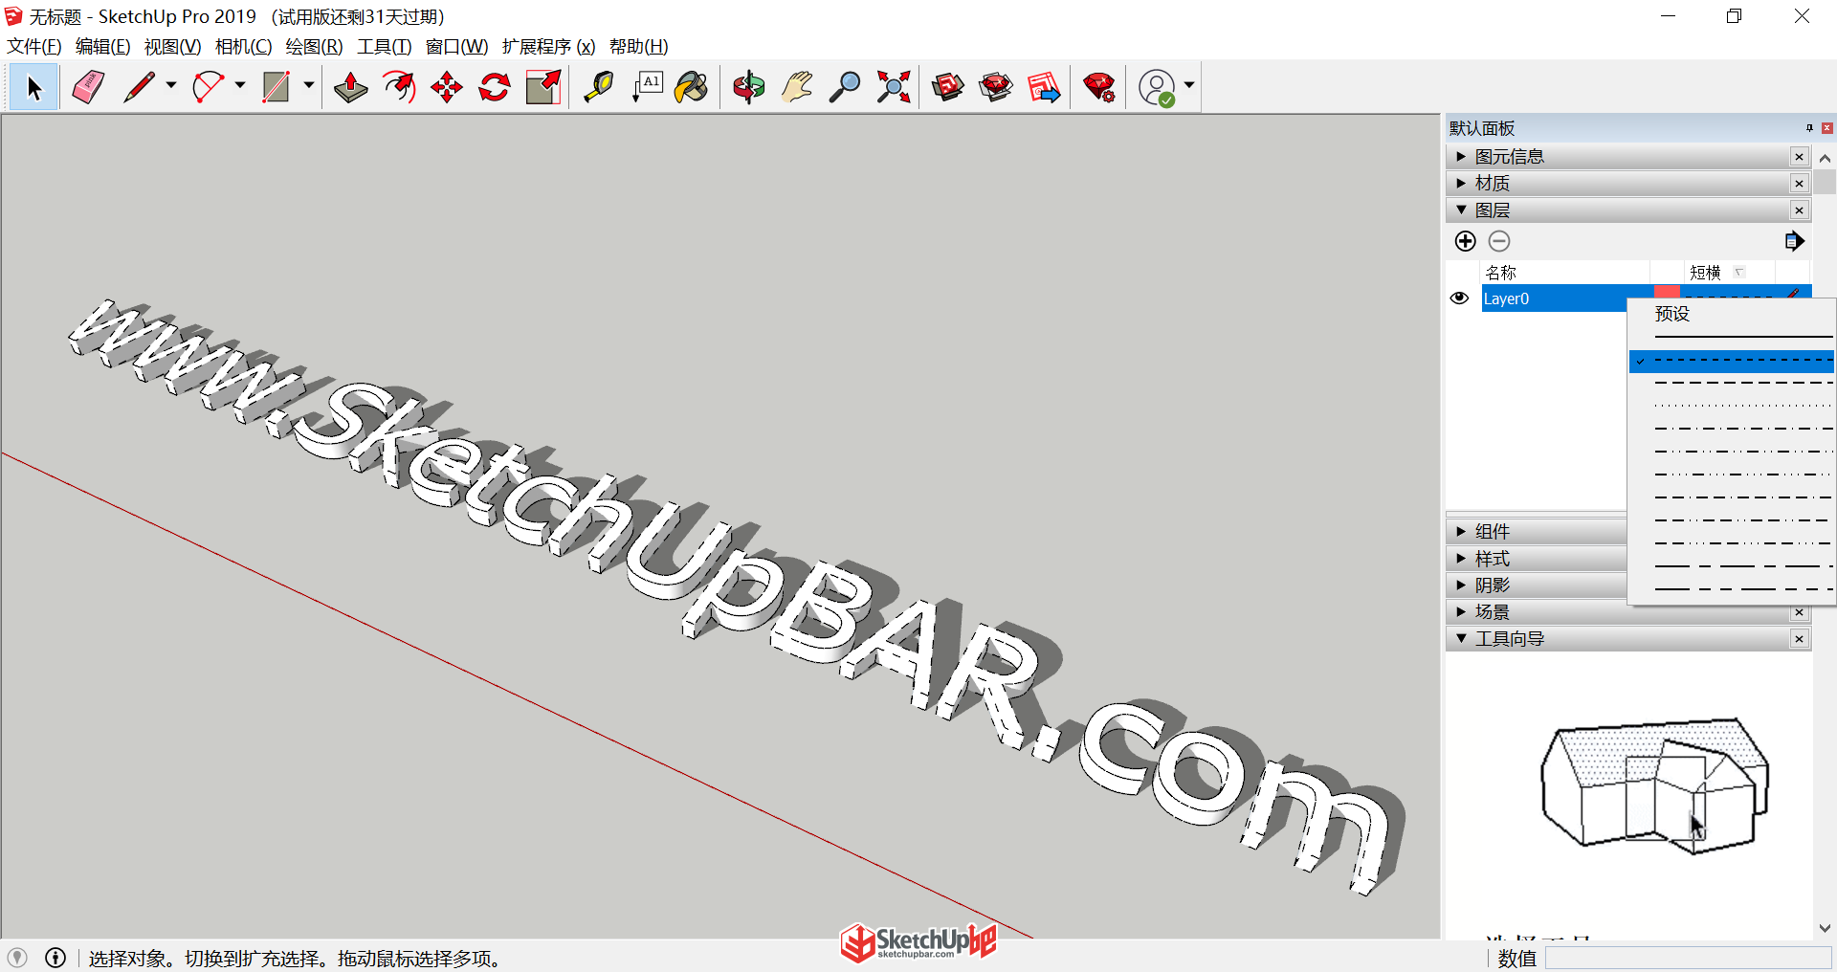Expand the 材质 panel

tap(1461, 183)
